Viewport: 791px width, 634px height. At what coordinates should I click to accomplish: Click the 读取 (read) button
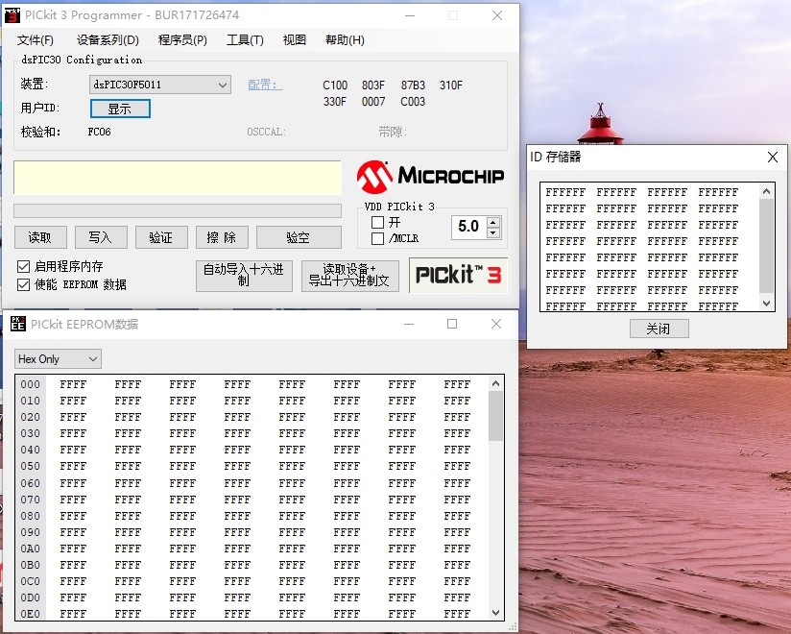(40, 237)
